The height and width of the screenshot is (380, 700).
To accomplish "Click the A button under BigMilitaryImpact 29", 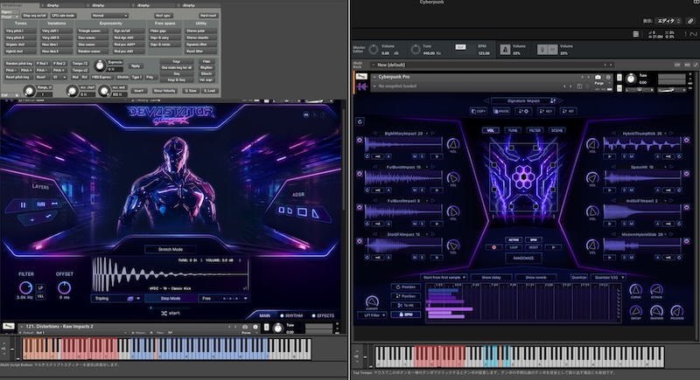I will [388, 156].
